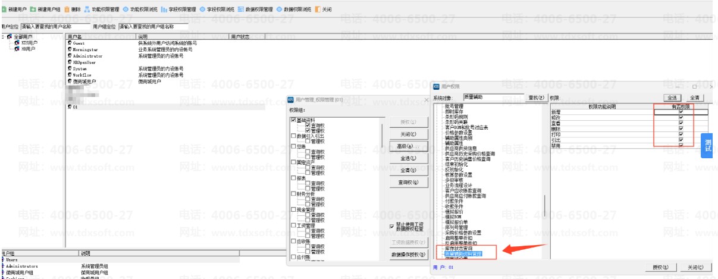
Task: Click the 全选 button in 用户权限 window
Action: 673,97
